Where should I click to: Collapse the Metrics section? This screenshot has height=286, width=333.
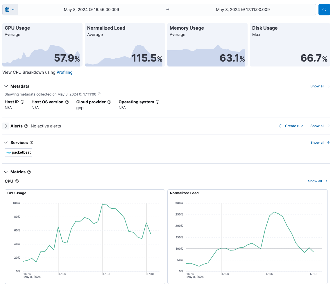[x=6, y=172]
